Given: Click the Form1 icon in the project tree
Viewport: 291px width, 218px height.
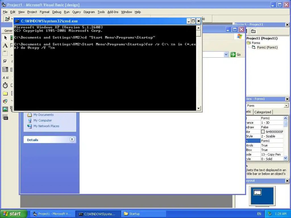Looking at the screenshot, I should (x=254, y=47).
